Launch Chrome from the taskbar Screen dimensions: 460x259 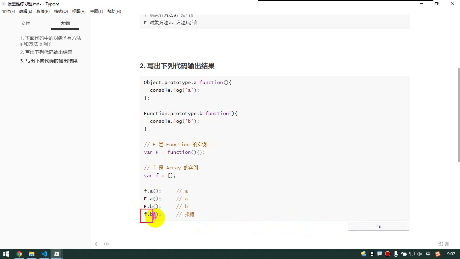point(19,254)
